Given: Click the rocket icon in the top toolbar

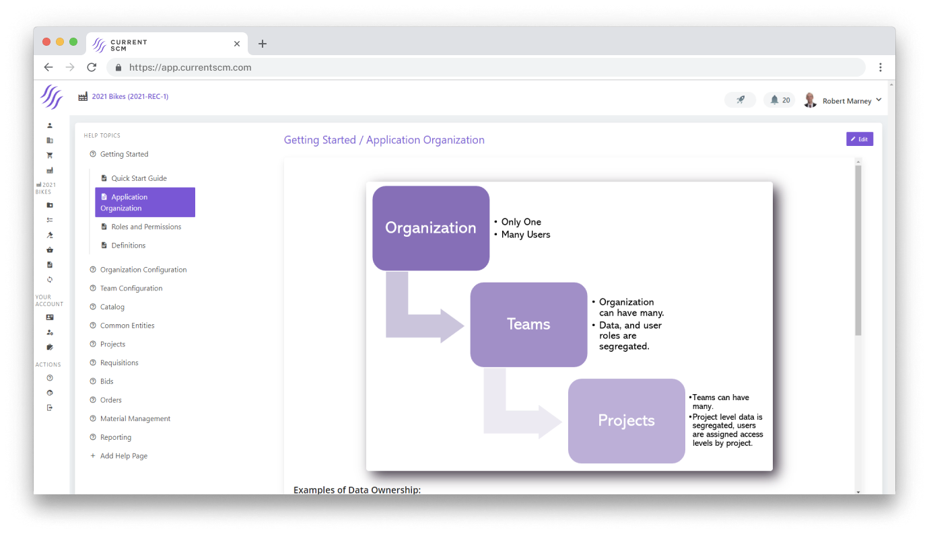Looking at the screenshot, I should tap(740, 99).
